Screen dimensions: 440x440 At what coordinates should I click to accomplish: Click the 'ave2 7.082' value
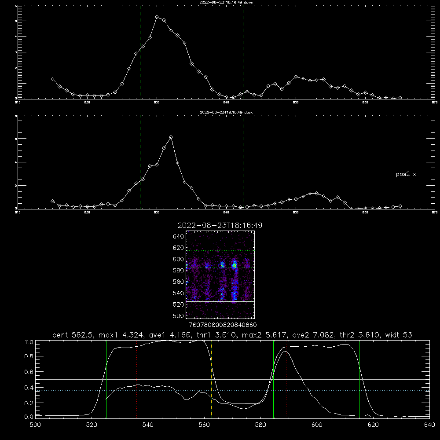[314, 335]
